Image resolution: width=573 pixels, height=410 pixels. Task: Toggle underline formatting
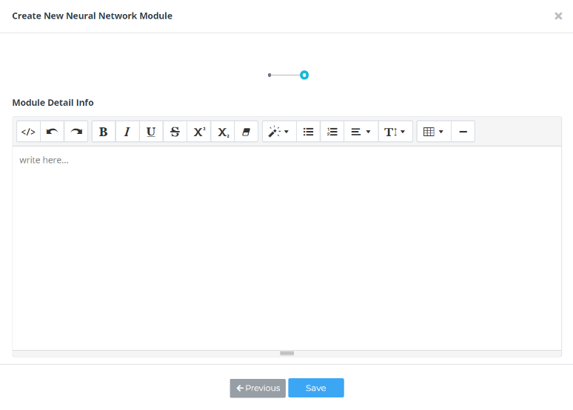[151, 132]
